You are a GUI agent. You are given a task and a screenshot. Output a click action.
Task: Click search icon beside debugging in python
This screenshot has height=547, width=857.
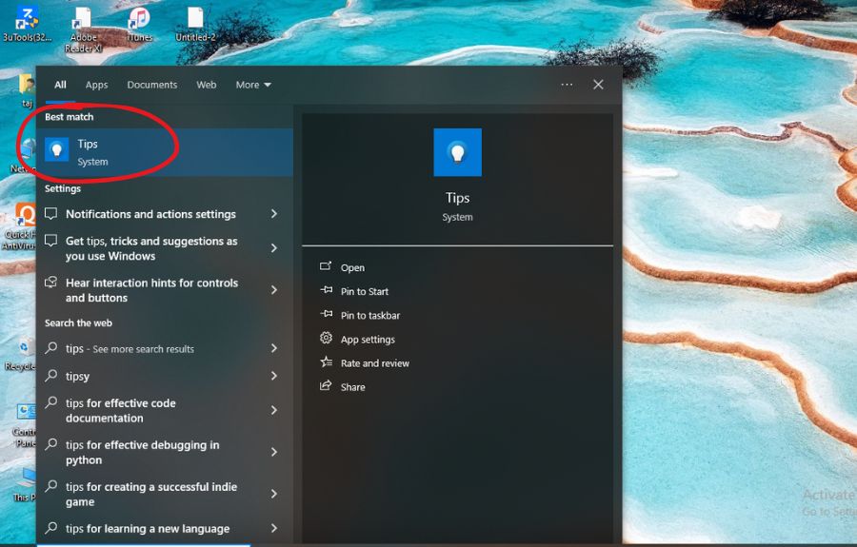pos(50,444)
